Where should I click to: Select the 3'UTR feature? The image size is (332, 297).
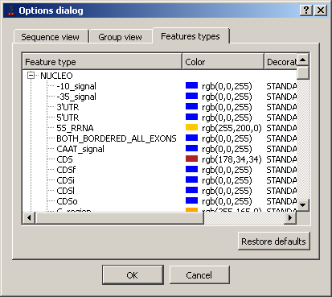point(68,107)
